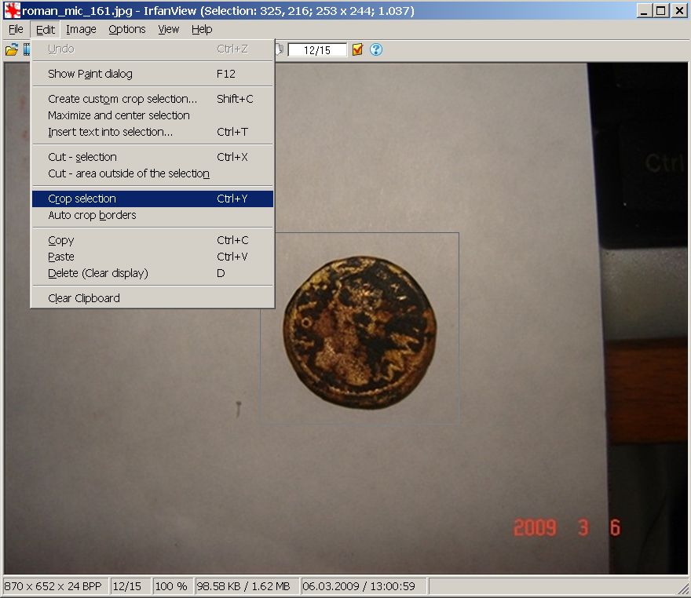Click the blue Help question mark icon
691x598 pixels.
click(376, 49)
